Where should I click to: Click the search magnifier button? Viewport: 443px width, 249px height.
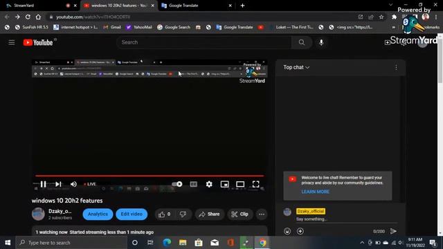pos(302,42)
